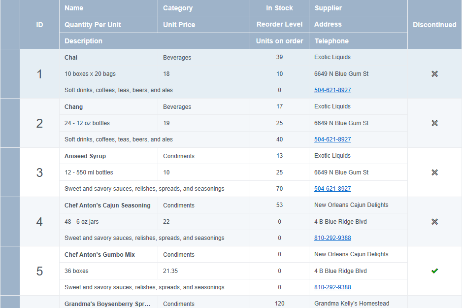
Task: Click the 36 boxes quantity cell
Action: [108, 271]
